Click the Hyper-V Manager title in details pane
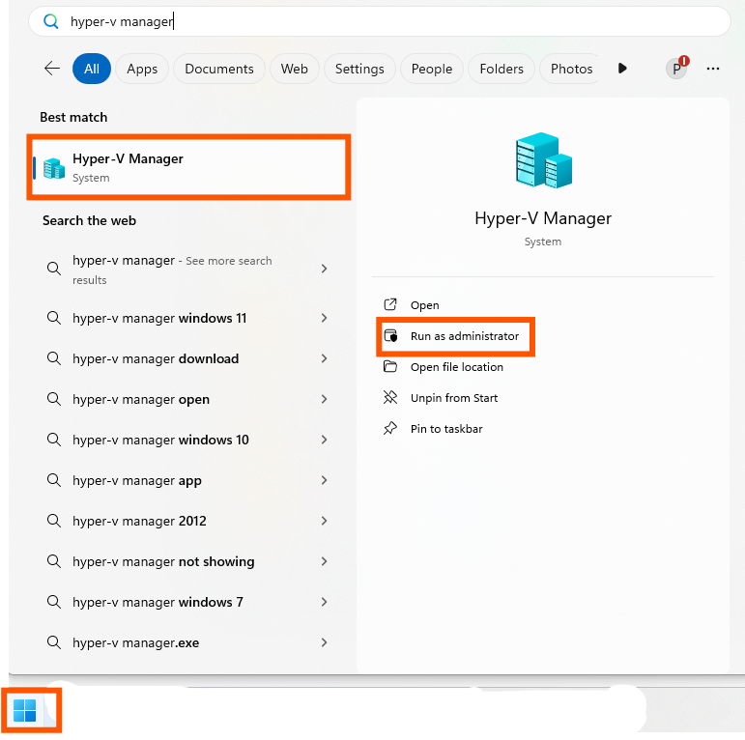Image resolution: width=745 pixels, height=740 pixels. 543,218
